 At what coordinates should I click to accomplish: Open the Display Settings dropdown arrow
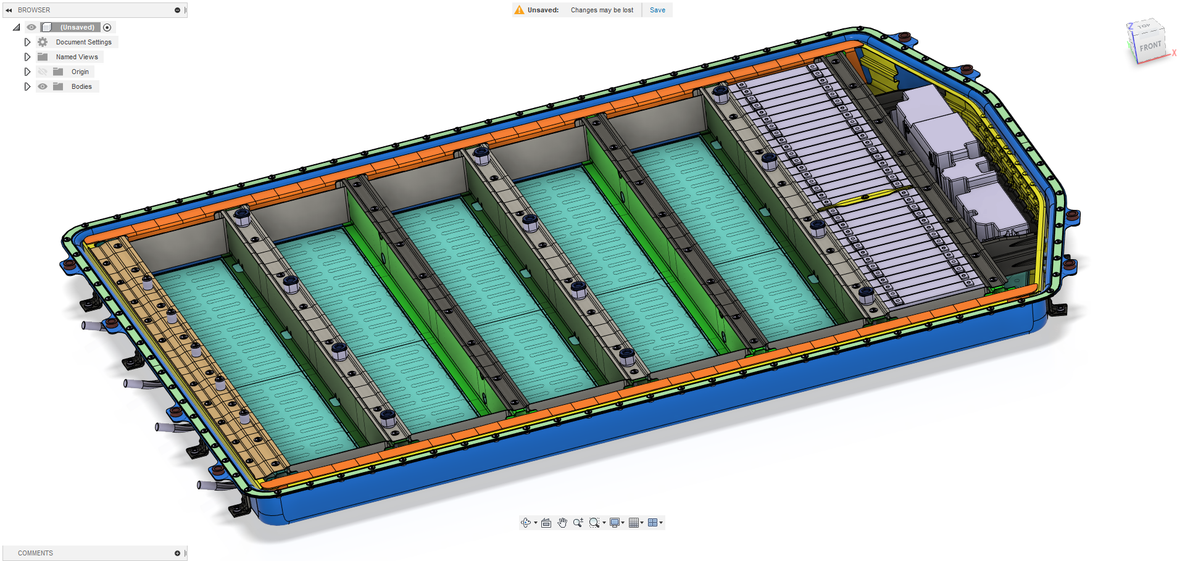623,523
